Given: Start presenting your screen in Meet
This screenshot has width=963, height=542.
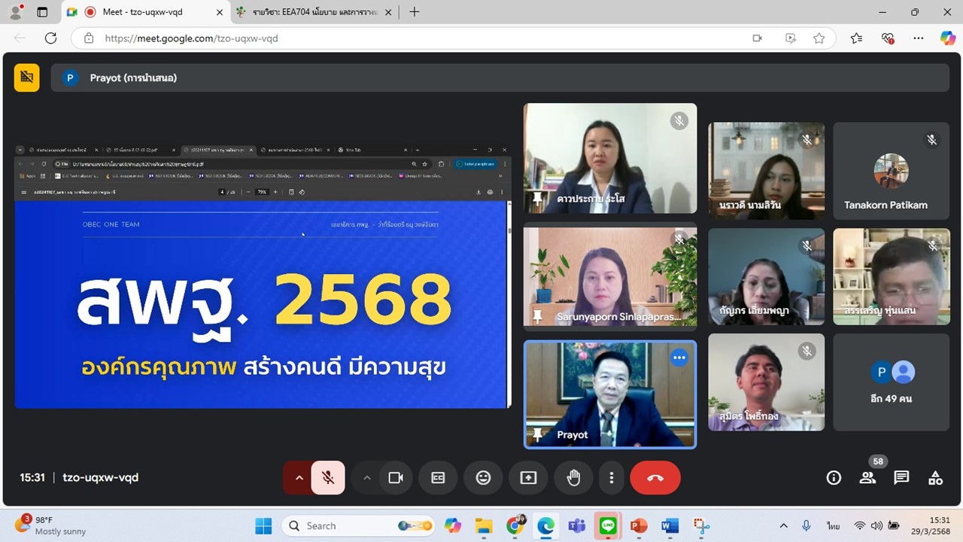Looking at the screenshot, I should point(528,477).
